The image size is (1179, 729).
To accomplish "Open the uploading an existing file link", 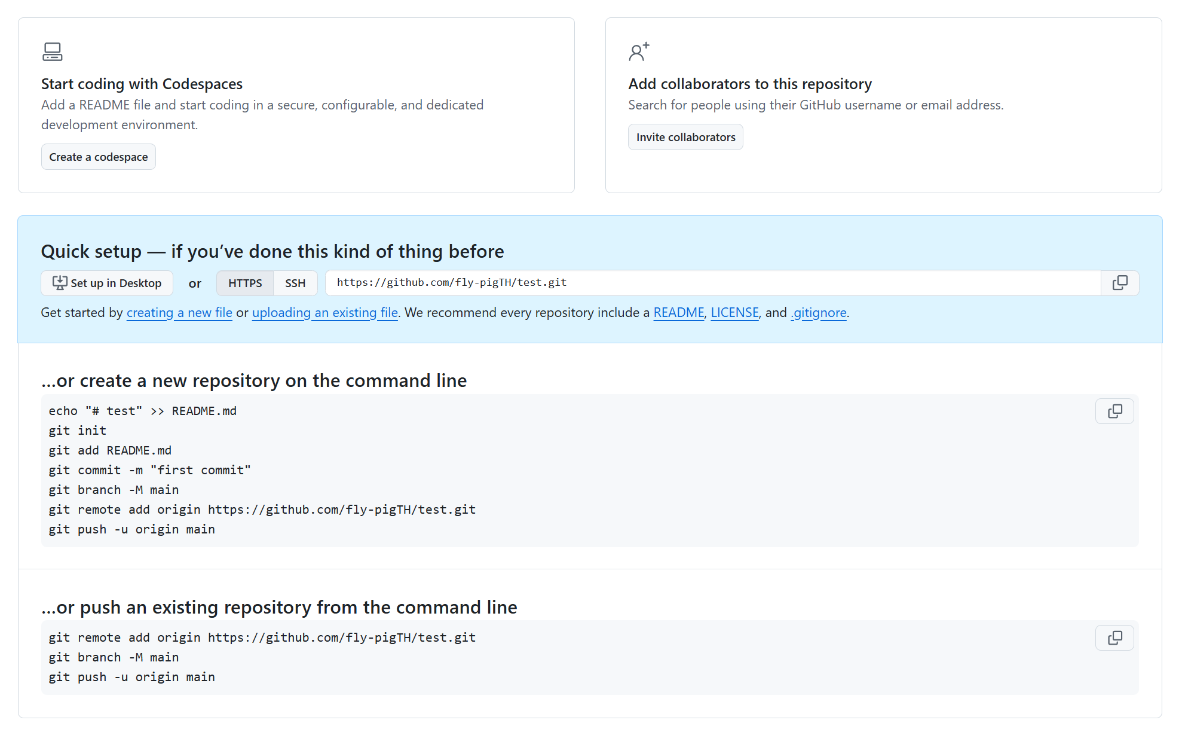I will (x=325, y=313).
